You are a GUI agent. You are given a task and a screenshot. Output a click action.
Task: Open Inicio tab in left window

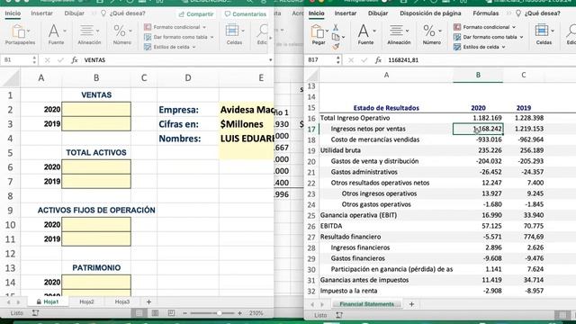pos(13,13)
